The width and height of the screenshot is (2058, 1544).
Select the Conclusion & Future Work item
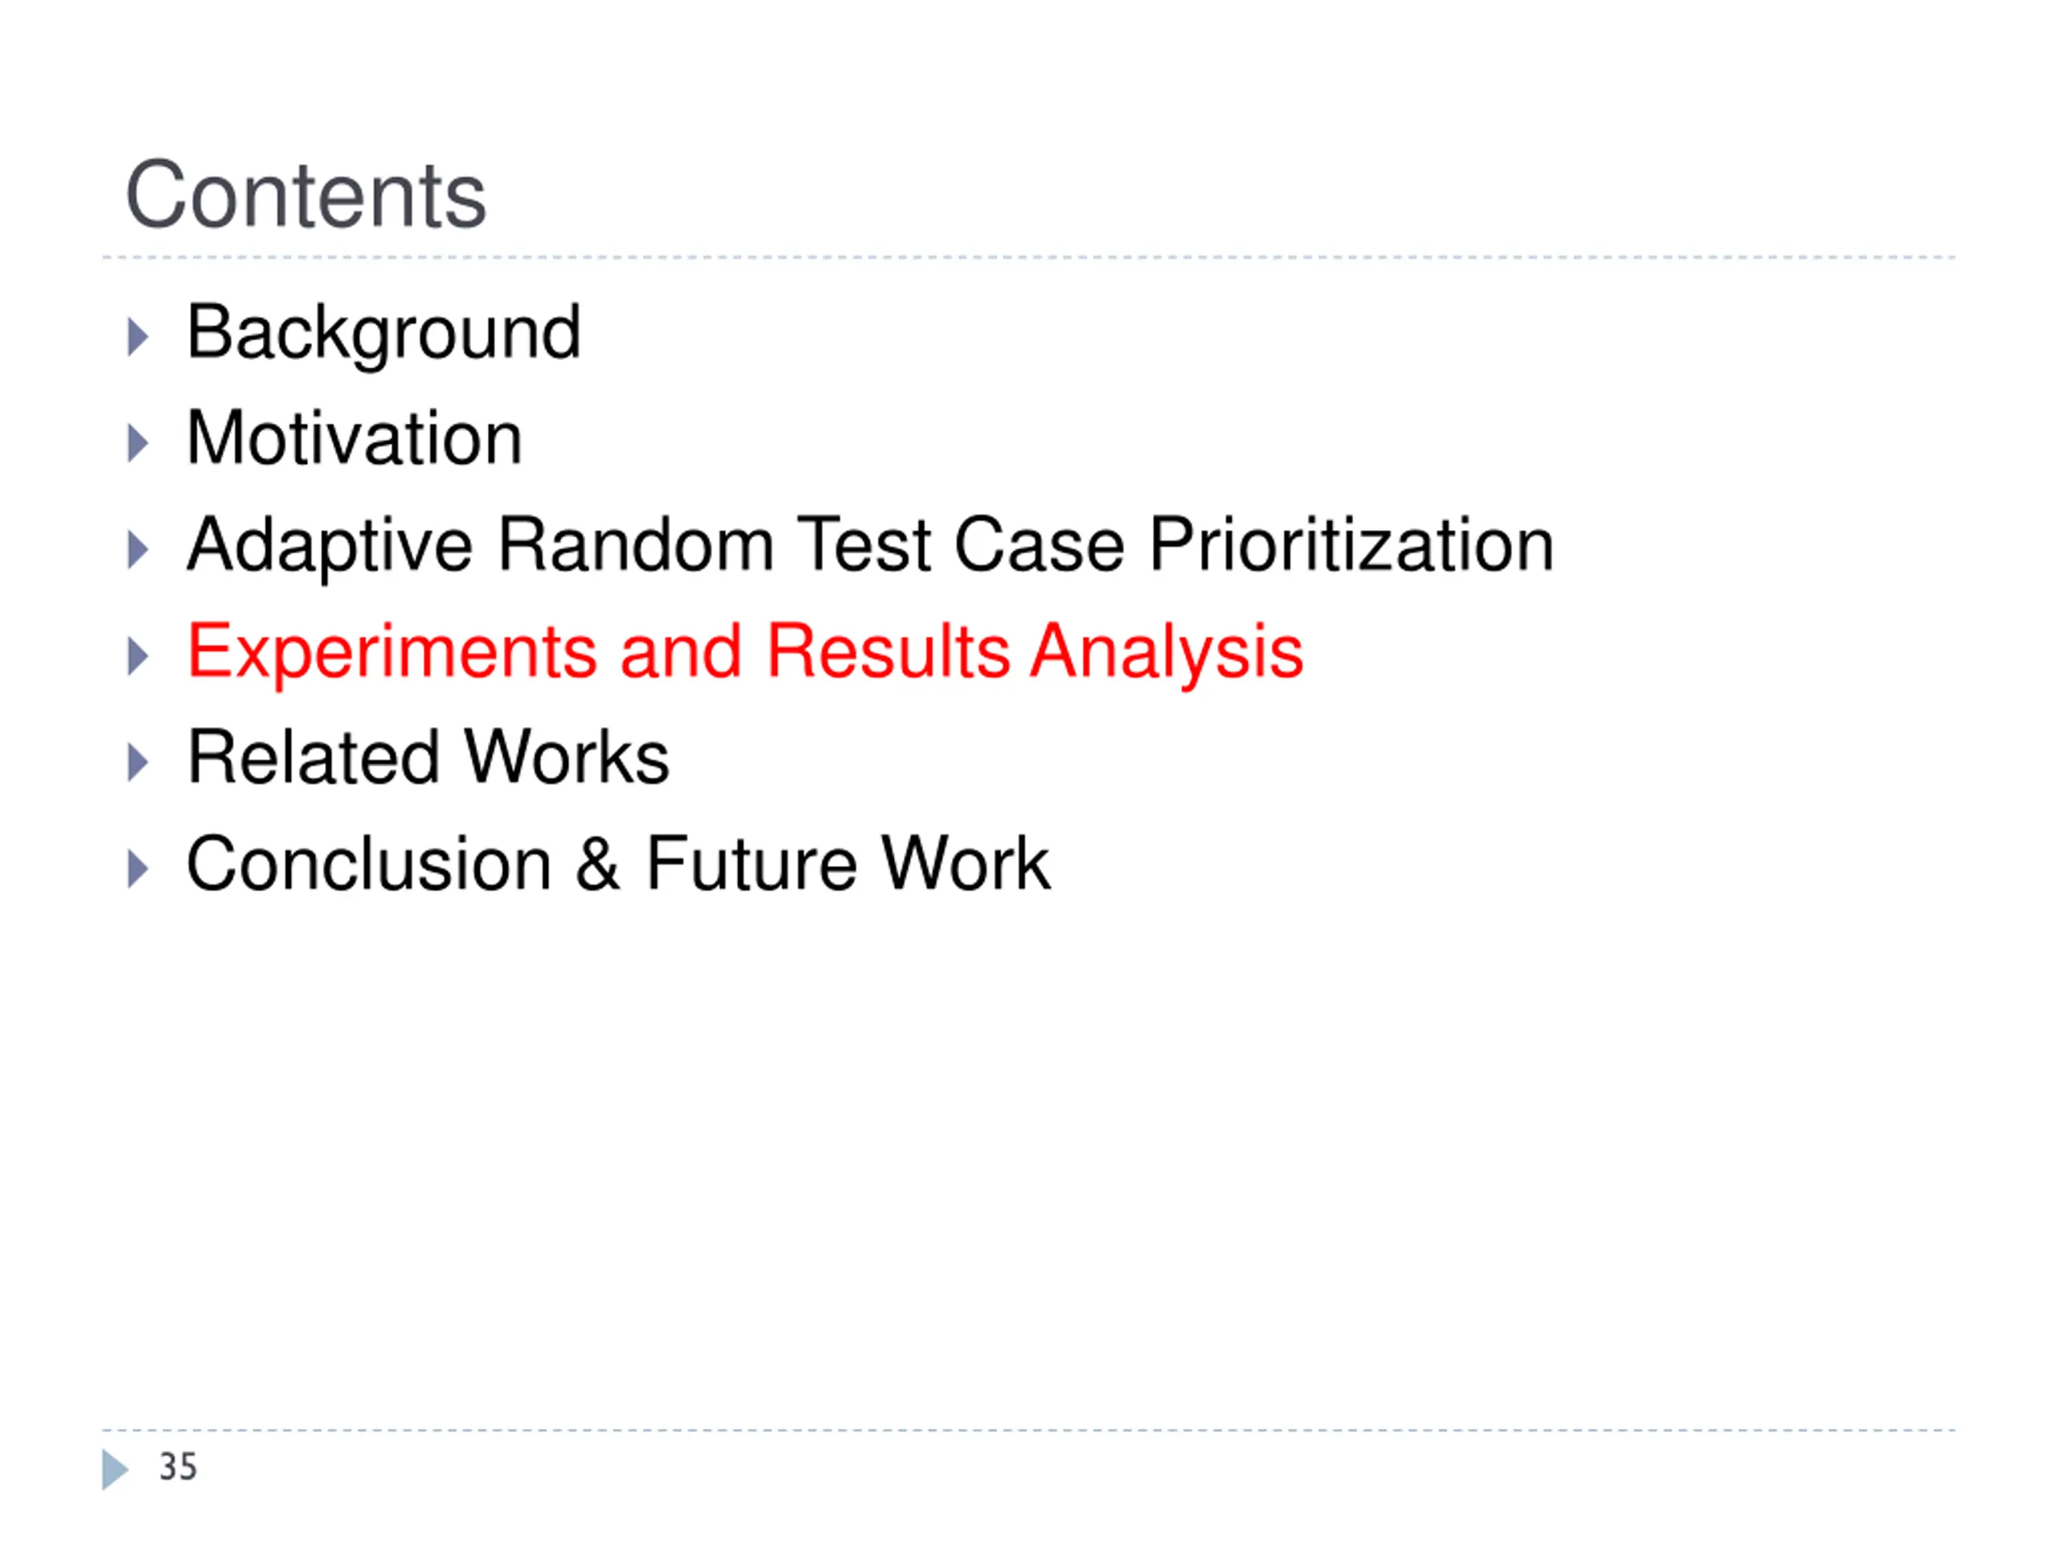619,864
